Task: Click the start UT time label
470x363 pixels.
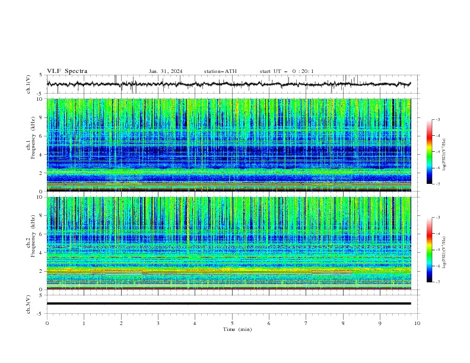Action: click(287, 71)
